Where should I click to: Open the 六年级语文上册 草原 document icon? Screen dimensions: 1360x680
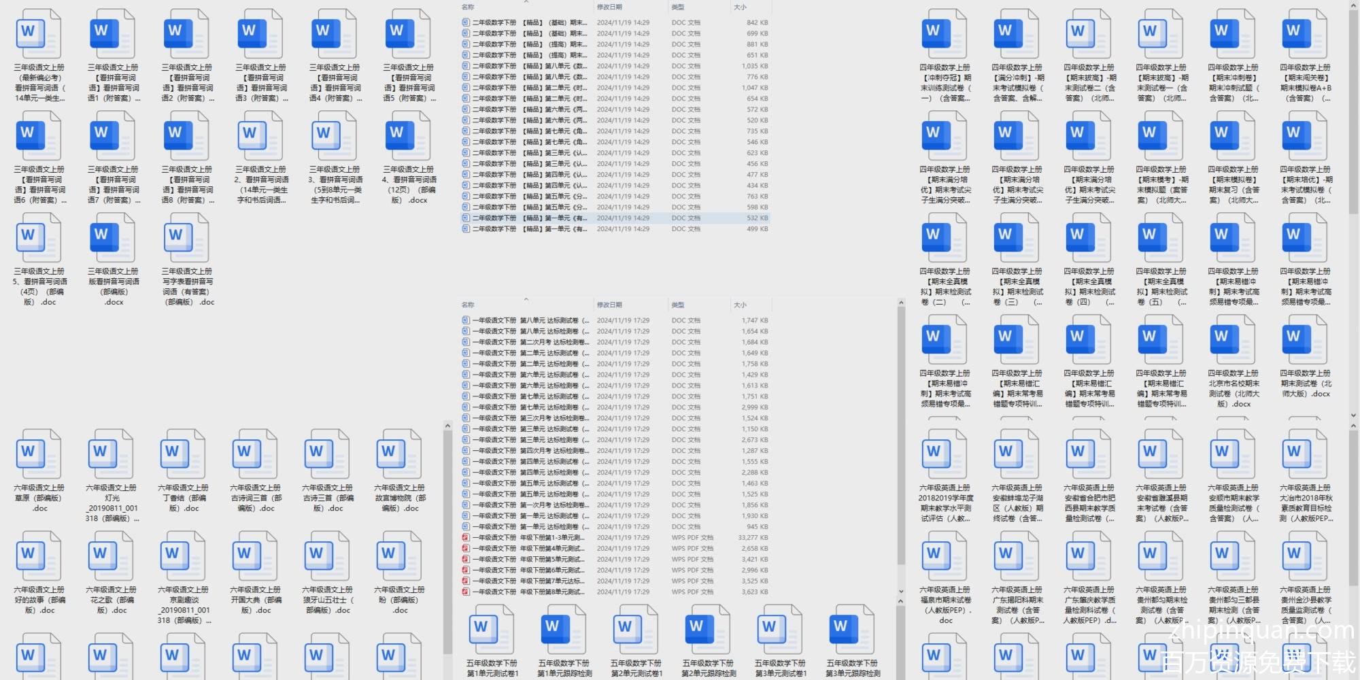(x=38, y=455)
